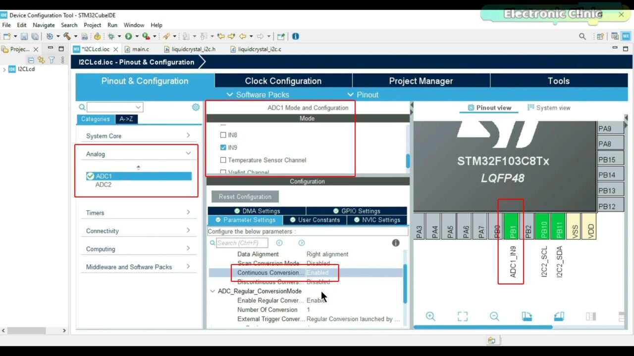
Task: Click the Reset Configuration button
Action: 245,197
